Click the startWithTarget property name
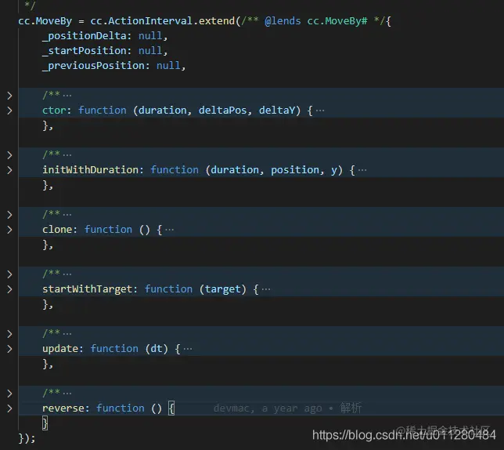Viewport: 504px width, 450px height. click(87, 289)
